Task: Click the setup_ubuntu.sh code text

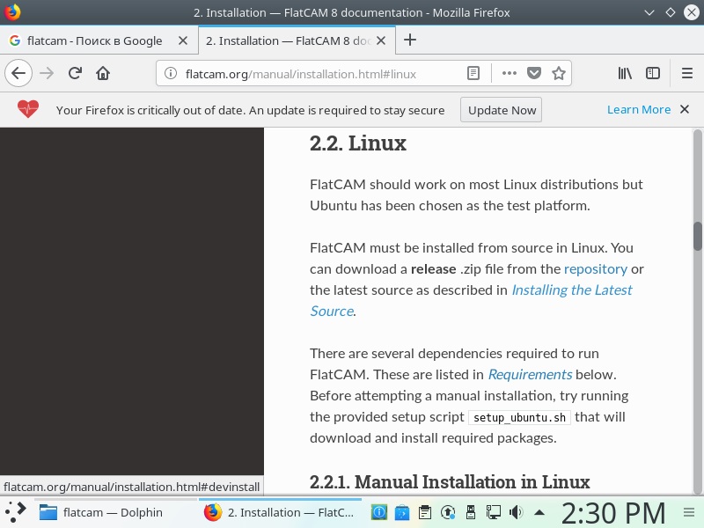Action: [x=519, y=417]
